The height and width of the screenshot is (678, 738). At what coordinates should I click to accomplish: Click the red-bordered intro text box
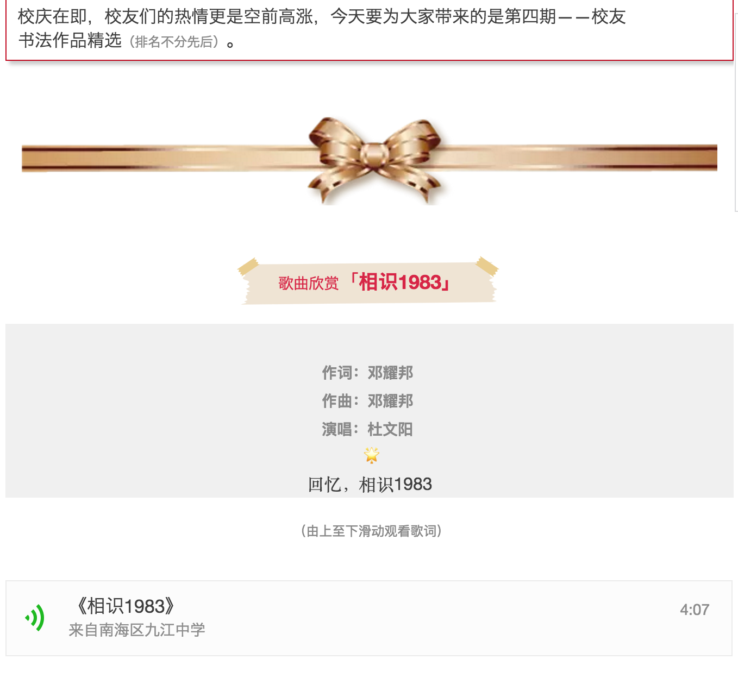click(x=369, y=29)
